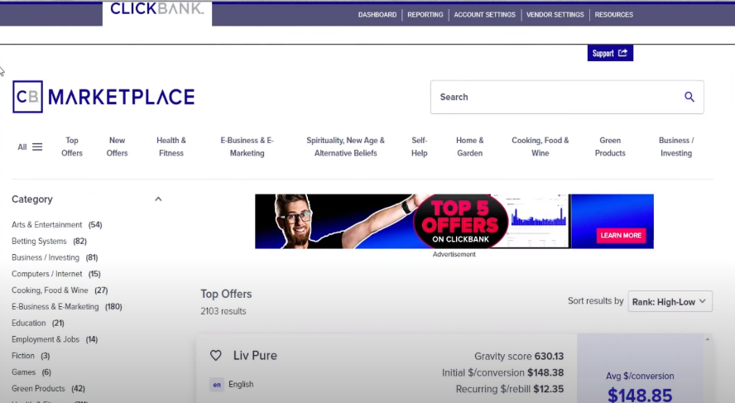Filter by Computers / Internet (15)
The image size is (735, 403).
coord(56,274)
